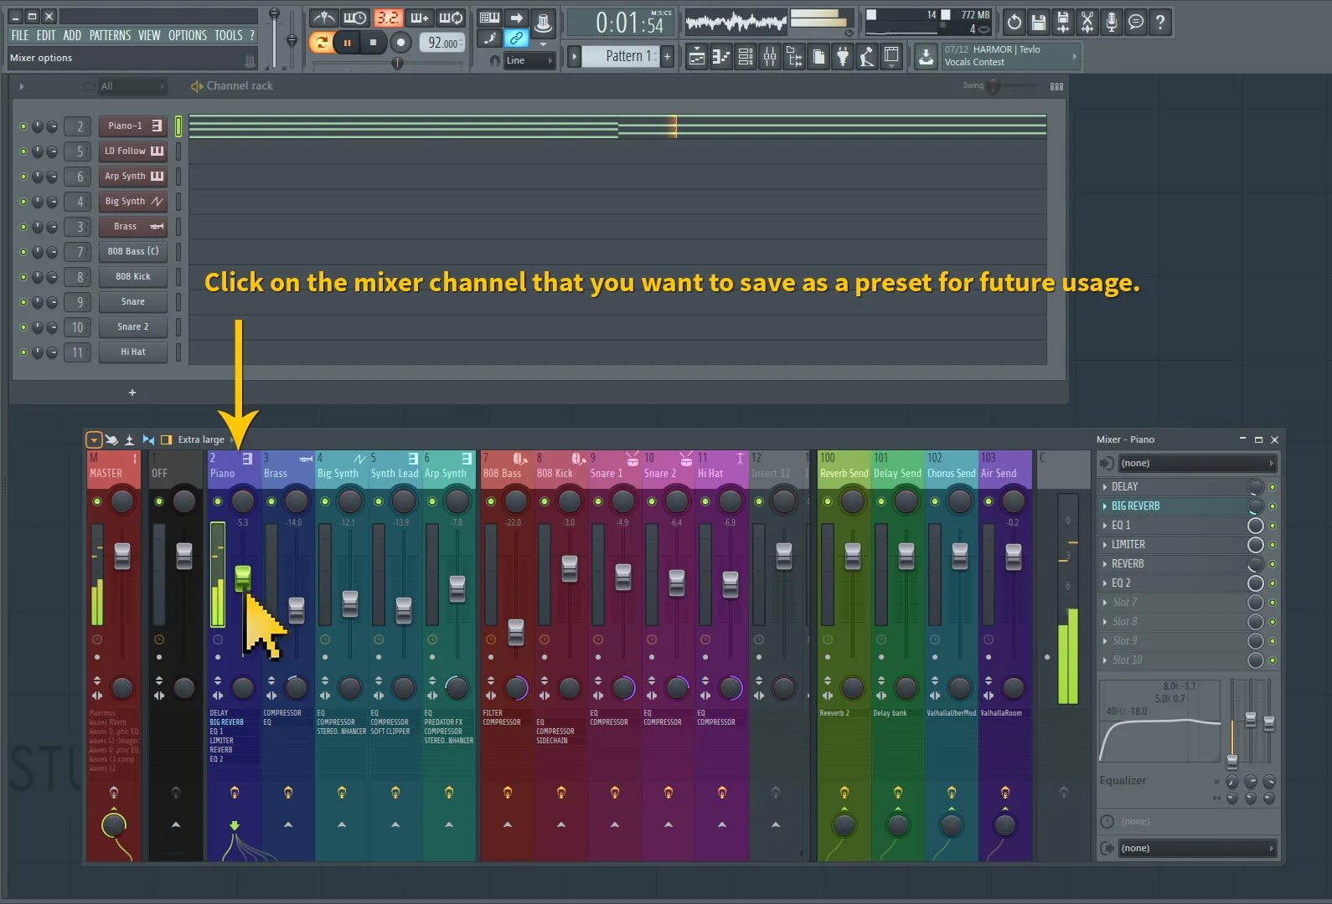Toggle step editing arrow icon
Viewport: 1332px width, 904px height.
pyautogui.click(x=516, y=18)
